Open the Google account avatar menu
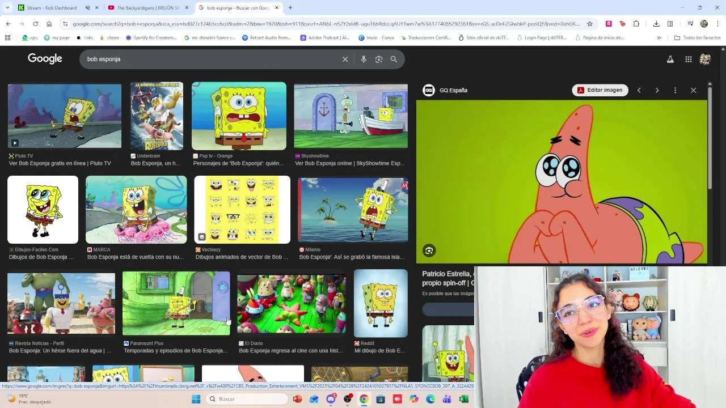The height and width of the screenshot is (408, 726). (705, 59)
